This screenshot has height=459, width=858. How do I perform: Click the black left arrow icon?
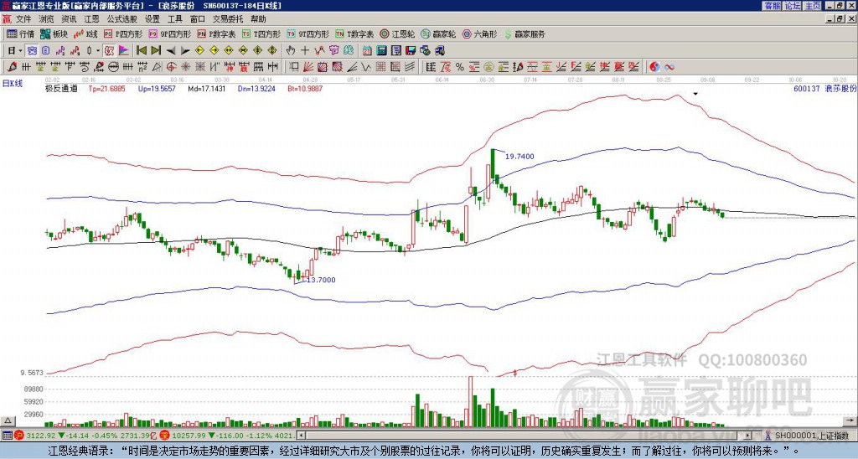(x=171, y=50)
